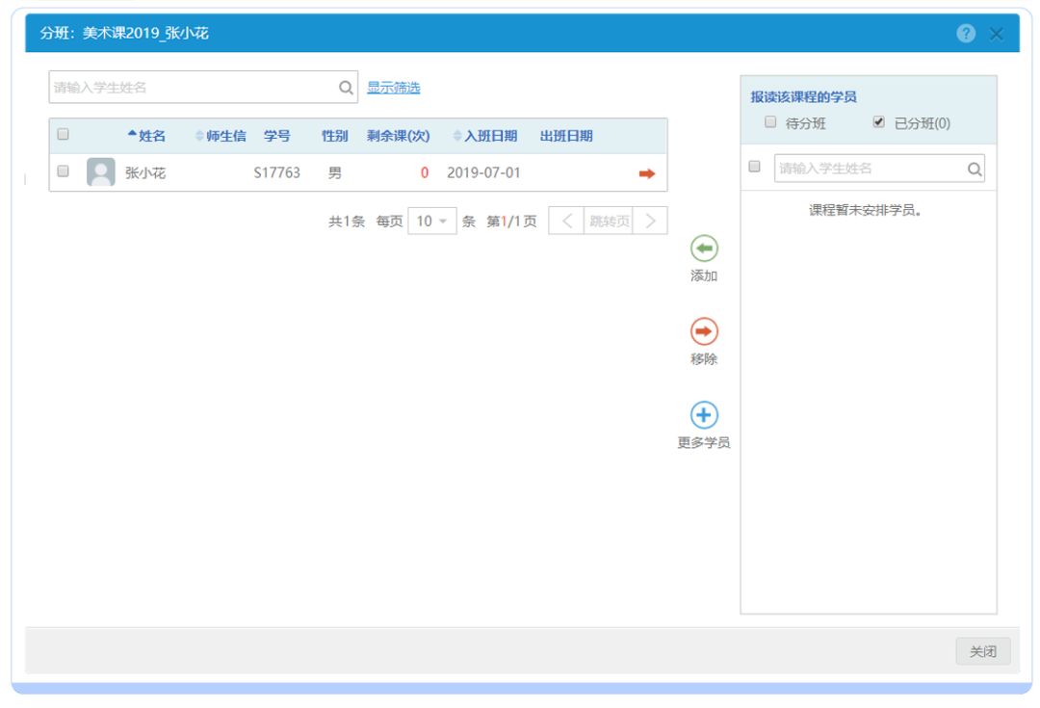
Task: Click the red arrow in 张小花 row
Action: (647, 173)
